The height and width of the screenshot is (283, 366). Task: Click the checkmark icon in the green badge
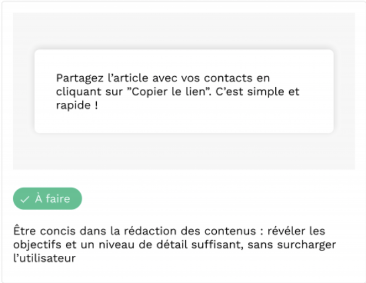[x=24, y=200]
